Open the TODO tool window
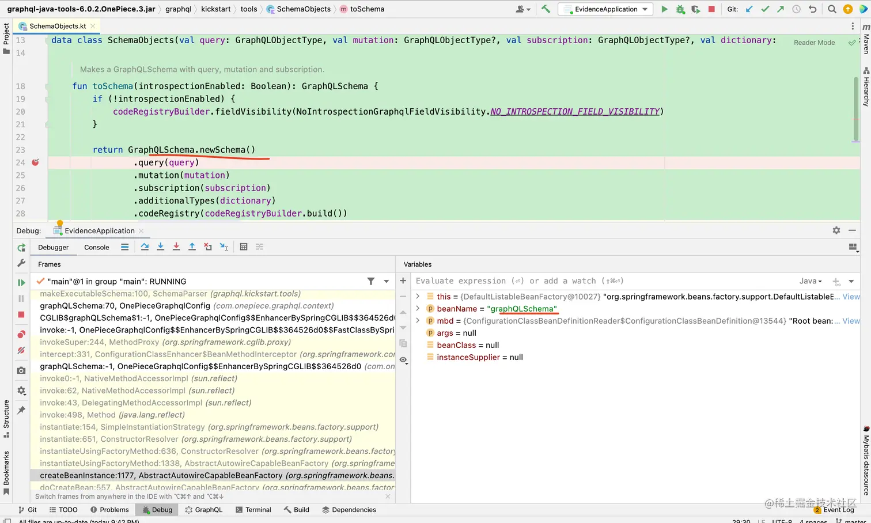 coord(63,510)
